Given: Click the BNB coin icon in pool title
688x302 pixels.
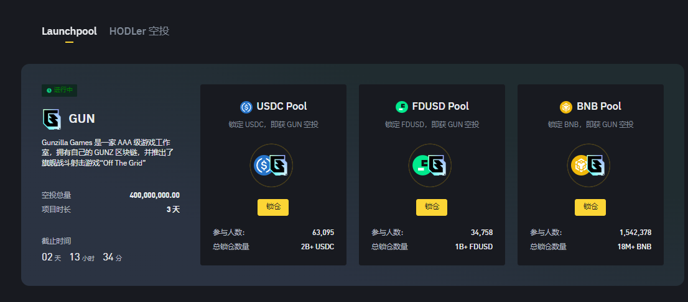Looking at the screenshot, I should tap(566, 107).
